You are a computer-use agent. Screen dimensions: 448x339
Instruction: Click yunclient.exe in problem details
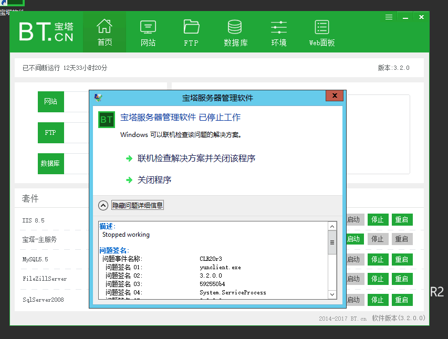[x=220, y=267]
